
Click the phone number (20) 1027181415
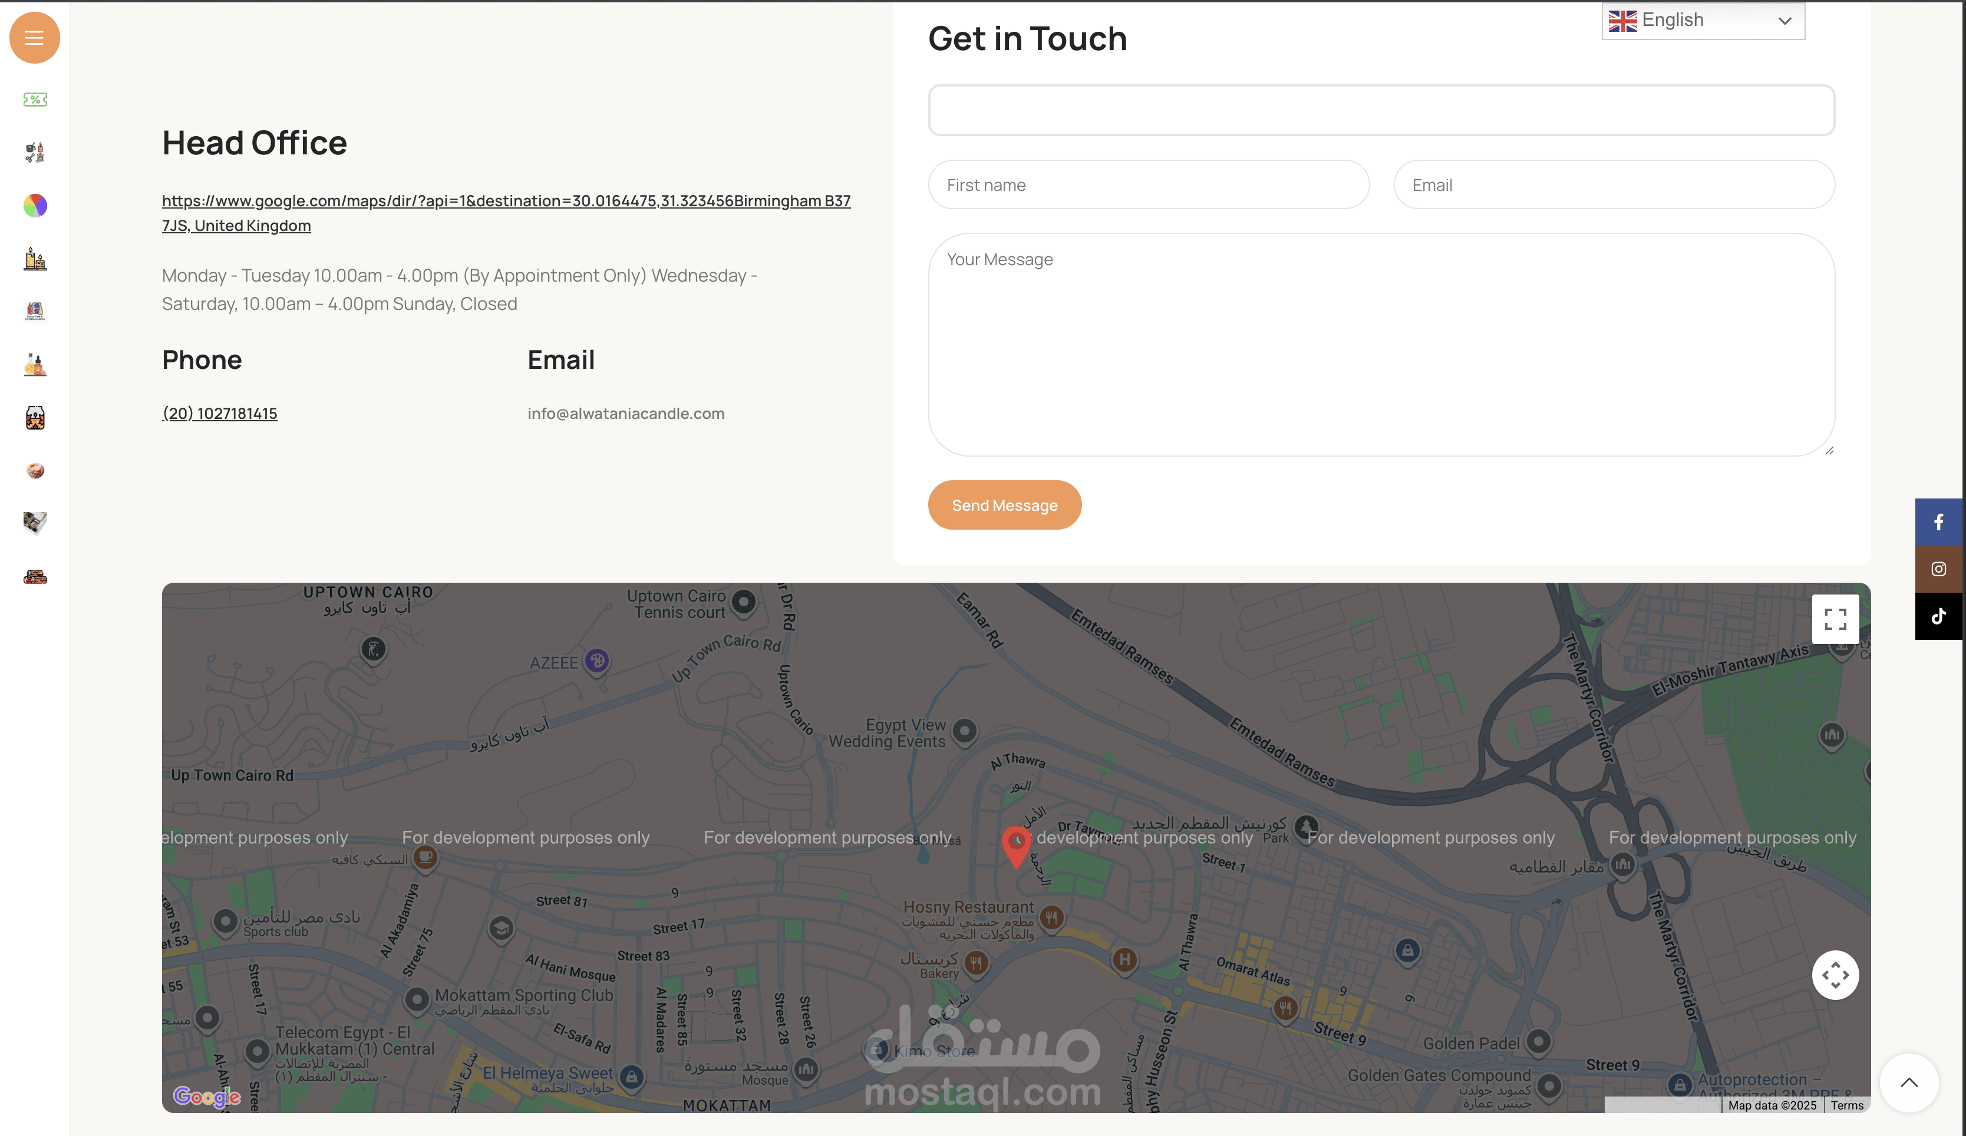point(219,414)
